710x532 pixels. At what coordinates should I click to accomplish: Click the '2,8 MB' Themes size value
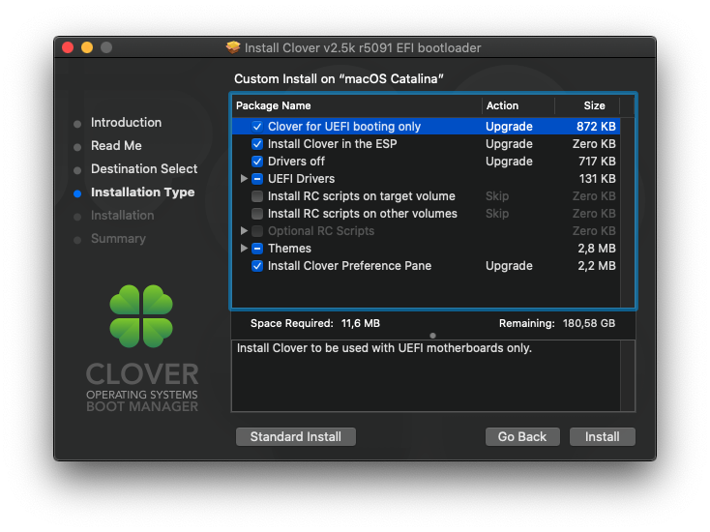coord(597,249)
